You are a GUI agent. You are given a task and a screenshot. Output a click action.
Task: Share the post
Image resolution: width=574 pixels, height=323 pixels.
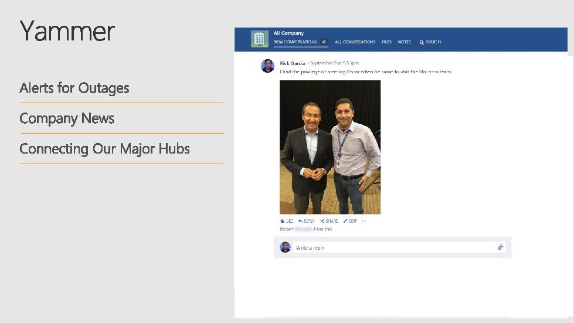(329, 221)
